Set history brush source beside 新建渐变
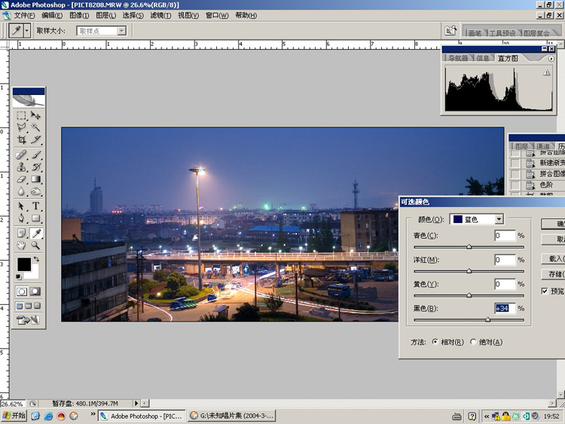 [x=515, y=163]
